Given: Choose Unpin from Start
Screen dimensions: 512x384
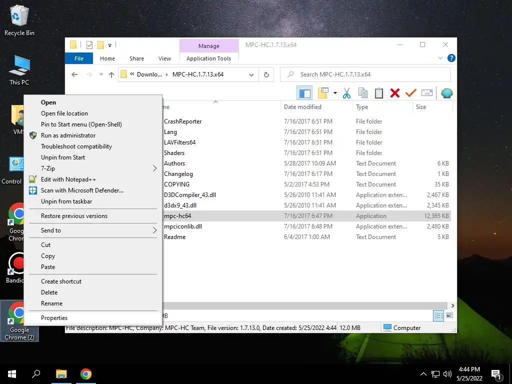Looking at the screenshot, I should (93, 157).
